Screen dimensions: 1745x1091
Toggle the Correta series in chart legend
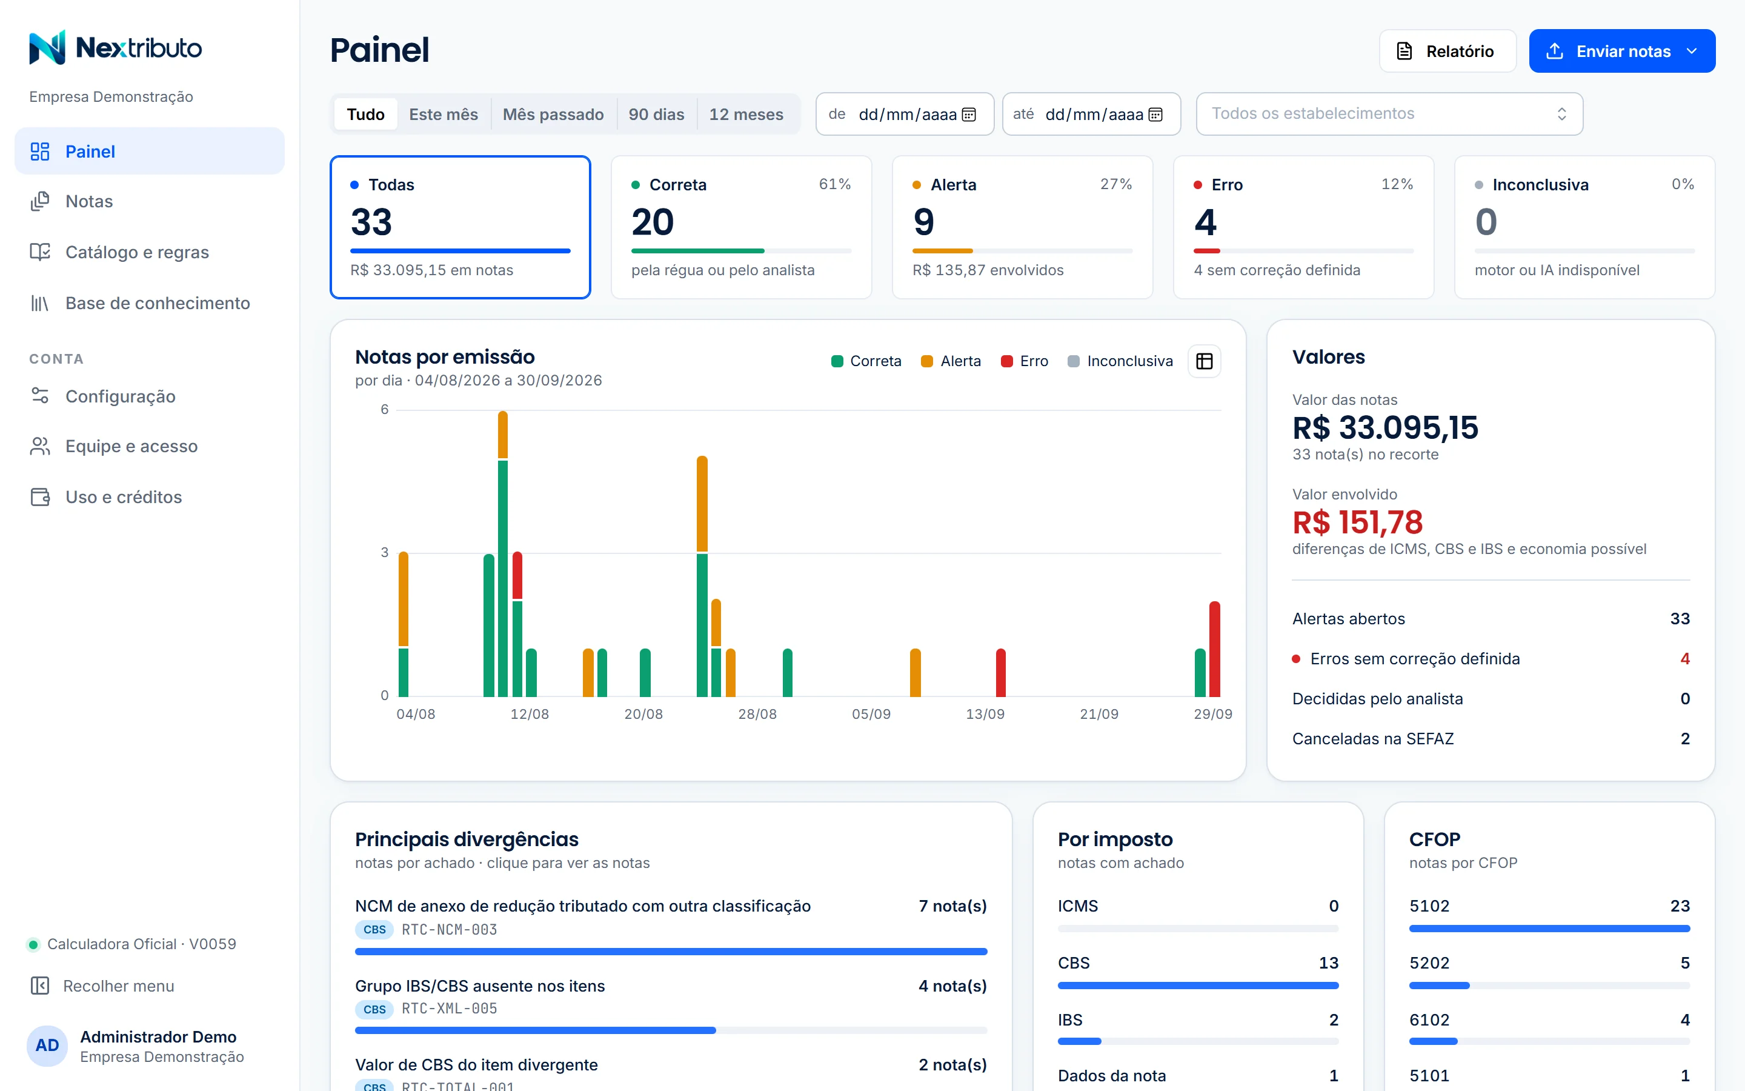(866, 361)
